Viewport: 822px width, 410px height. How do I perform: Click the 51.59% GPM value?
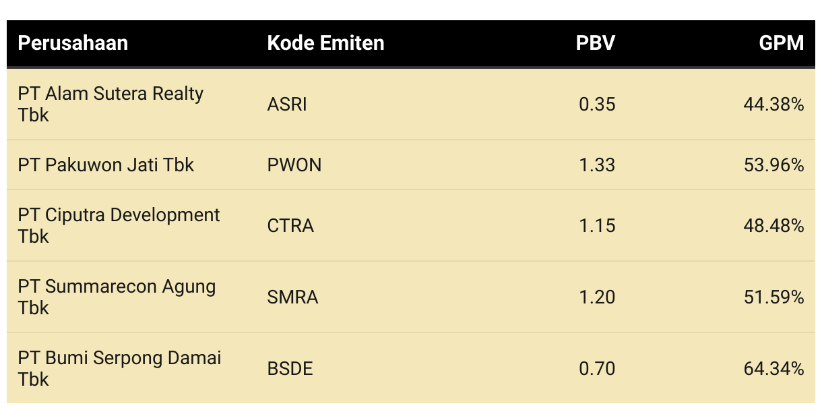point(774,297)
